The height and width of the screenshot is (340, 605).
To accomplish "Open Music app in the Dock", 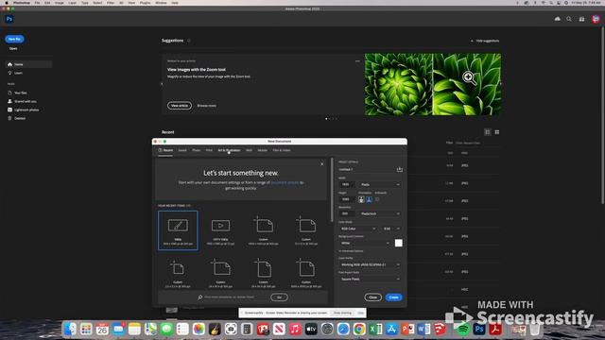I will pos(295,329).
